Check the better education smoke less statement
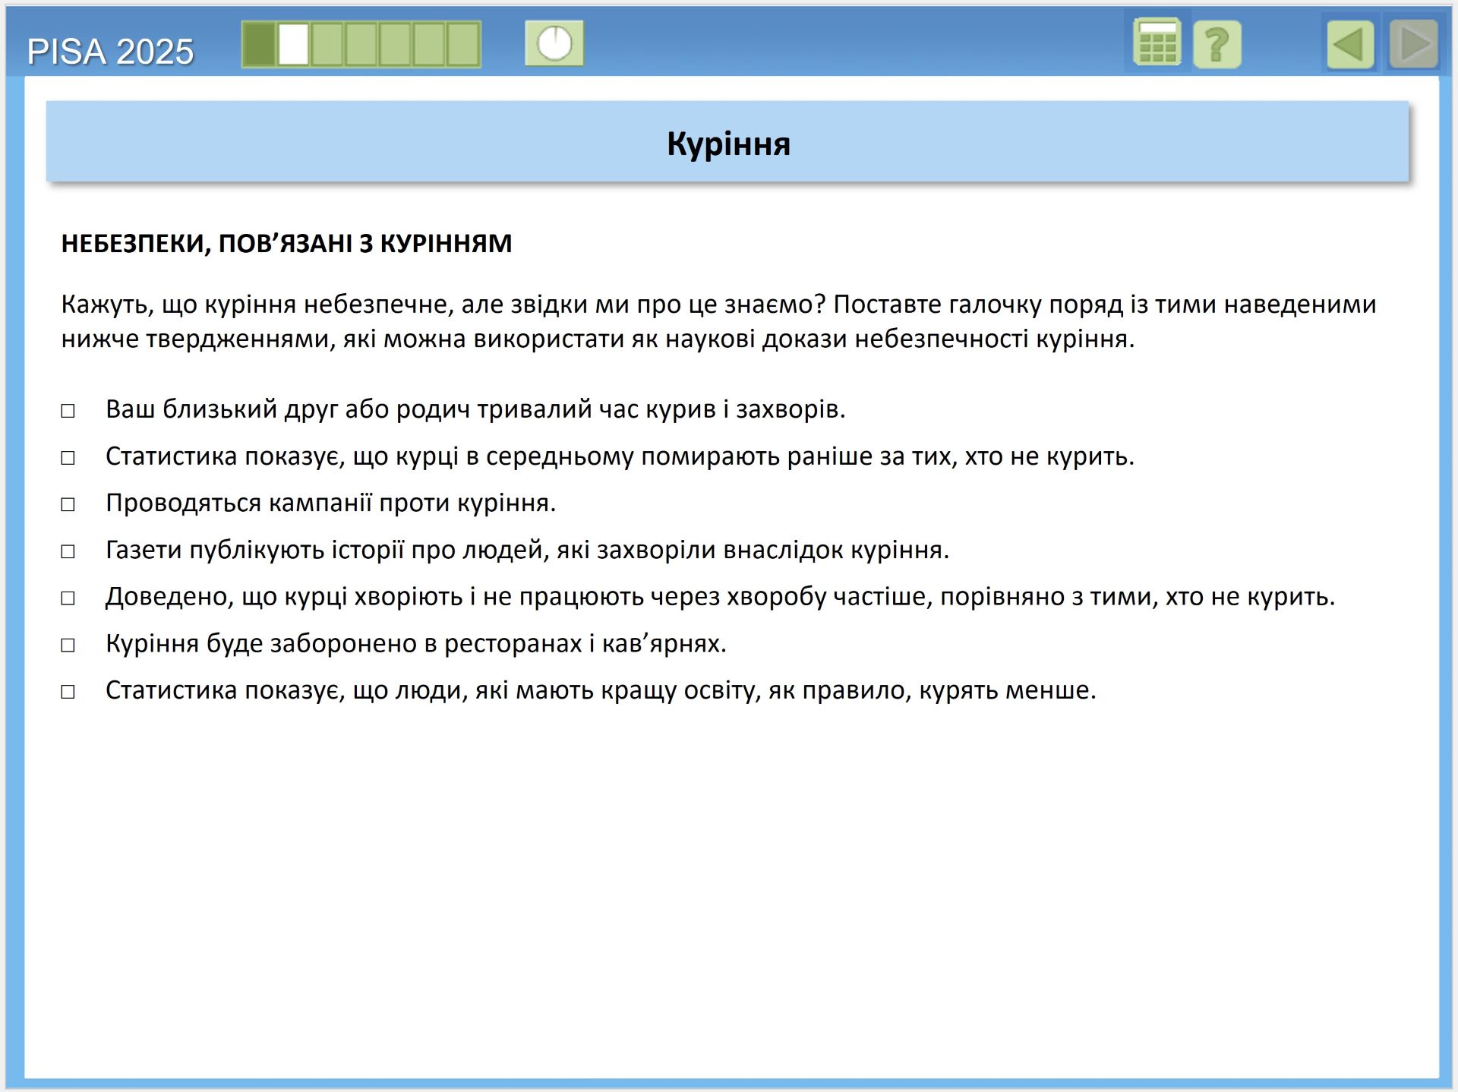 pos(68,692)
